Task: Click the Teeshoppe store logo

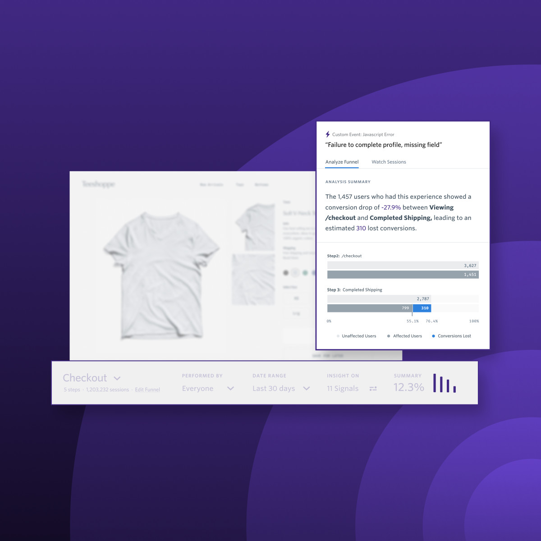Action: (x=98, y=184)
